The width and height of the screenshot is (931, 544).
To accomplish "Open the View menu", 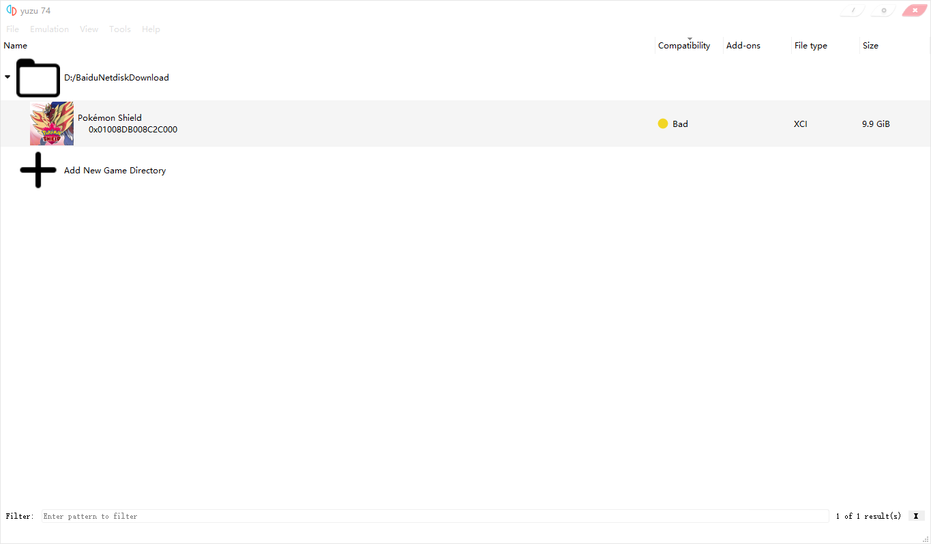I will pos(89,29).
